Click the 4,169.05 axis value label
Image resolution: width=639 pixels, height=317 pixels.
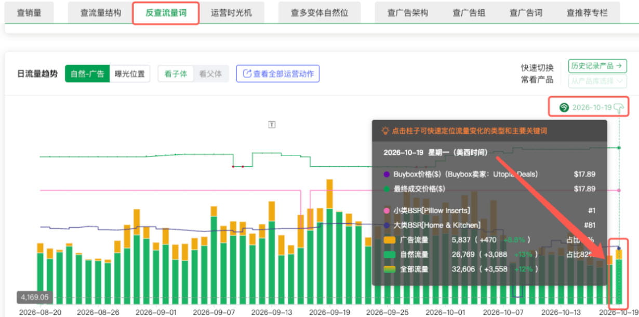point(34,297)
